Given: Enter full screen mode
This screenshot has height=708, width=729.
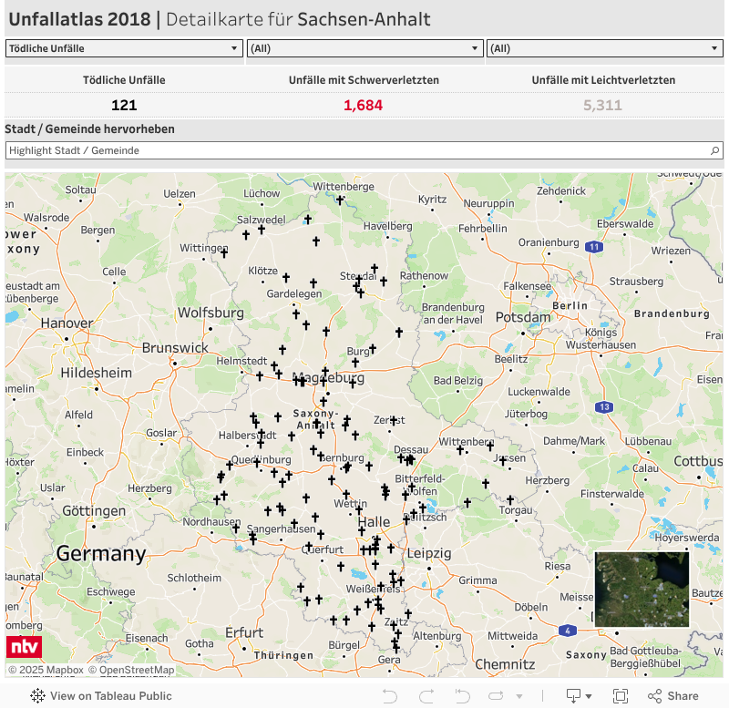Looking at the screenshot, I should coord(621,696).
